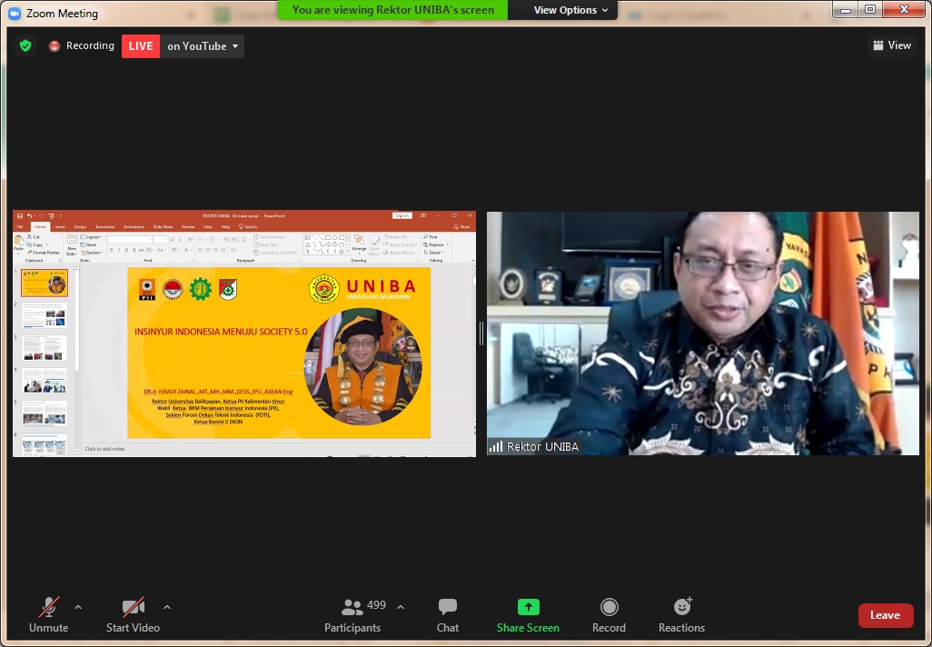Start recording with Record button
The width and height of the screenshot is (932, 647).
coord(609,615)
